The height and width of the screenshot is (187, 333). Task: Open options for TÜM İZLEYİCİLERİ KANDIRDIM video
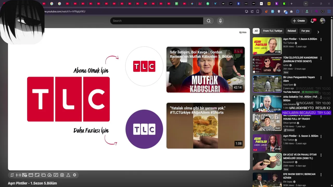tap(321, 58)
